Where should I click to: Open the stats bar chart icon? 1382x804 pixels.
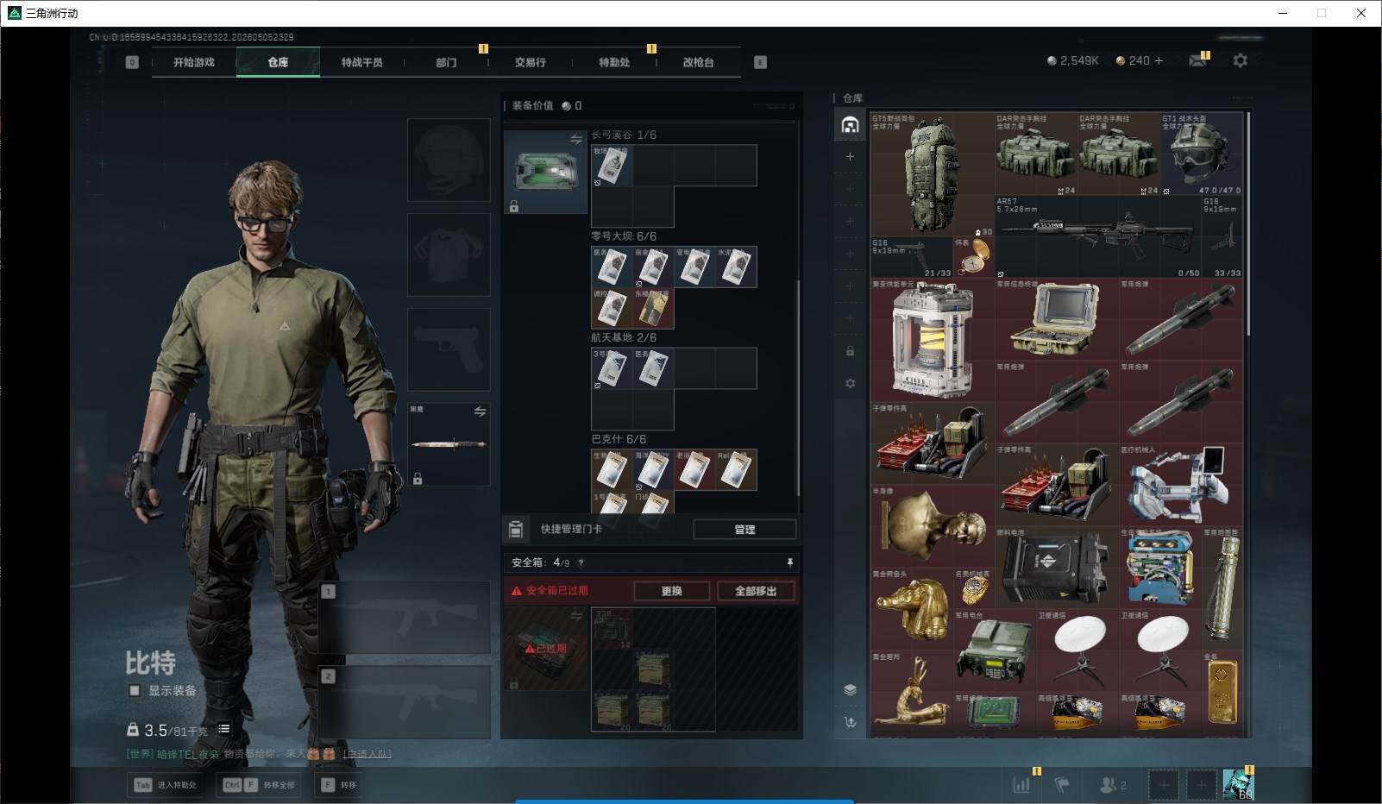point(1022,785)
